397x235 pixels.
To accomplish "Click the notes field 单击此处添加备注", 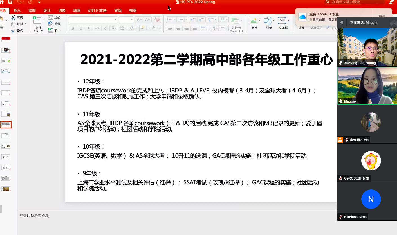I will click(34, 215).
